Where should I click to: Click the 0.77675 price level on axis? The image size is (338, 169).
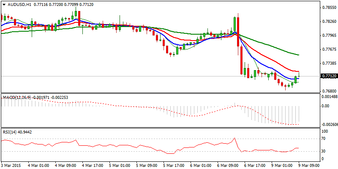[x=328, y=49]
